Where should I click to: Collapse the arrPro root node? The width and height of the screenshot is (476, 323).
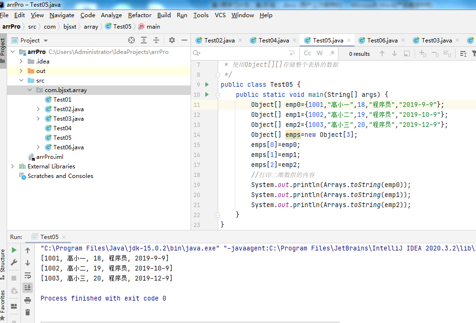[13, 52]
